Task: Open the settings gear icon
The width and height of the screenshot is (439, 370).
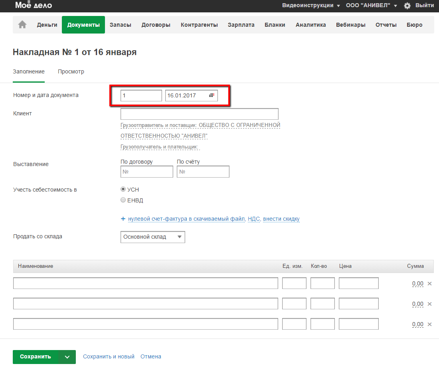Action: point(407,6)
